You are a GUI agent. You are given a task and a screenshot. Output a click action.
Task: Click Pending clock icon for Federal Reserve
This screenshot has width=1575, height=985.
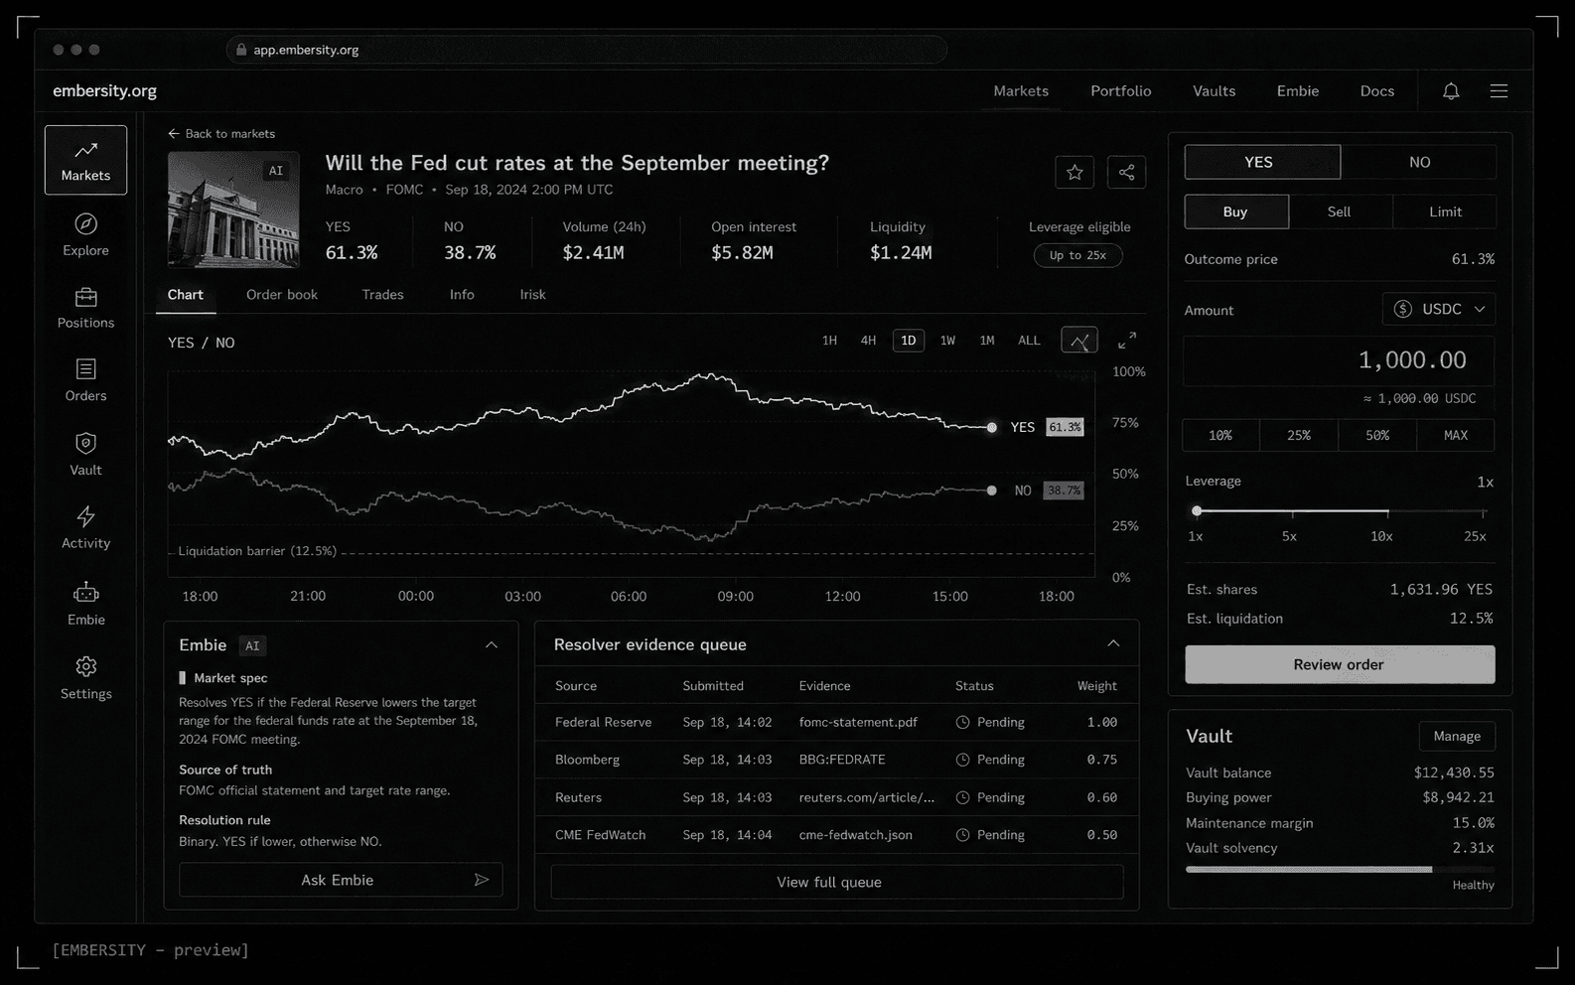(x=962, y=722)
